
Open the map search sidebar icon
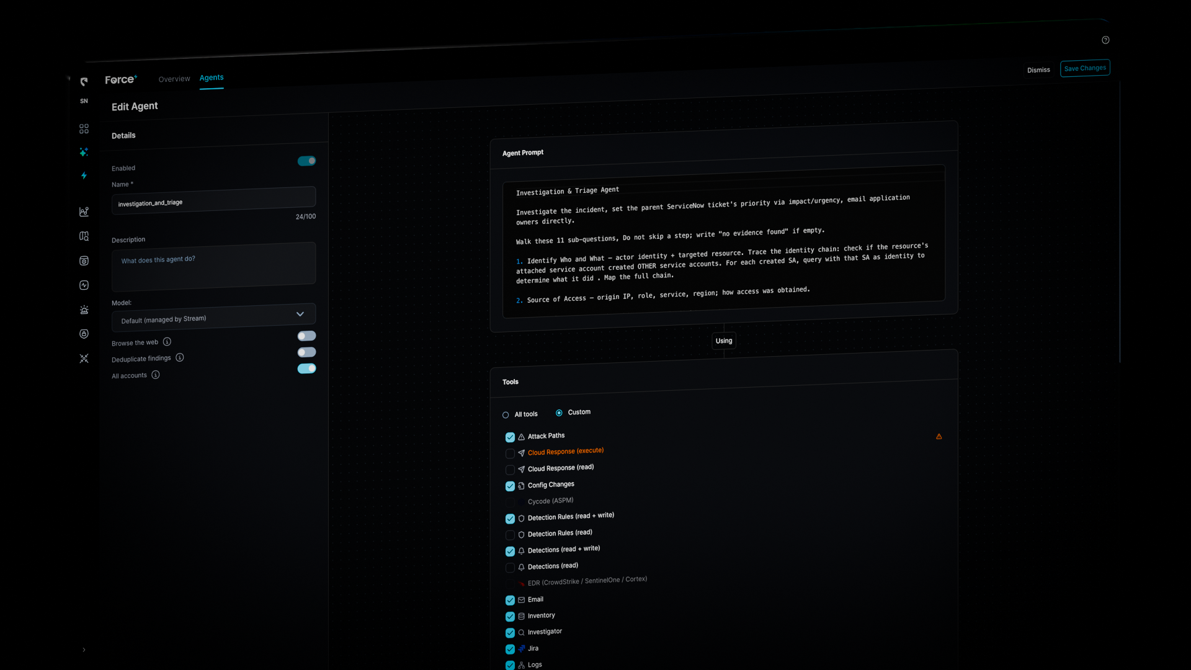tap(84, 236)
